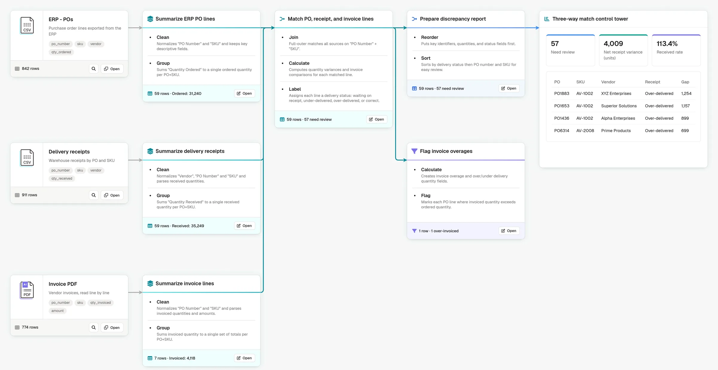Click the layers icon of Summarize ERP PO lines

(150, 19)
